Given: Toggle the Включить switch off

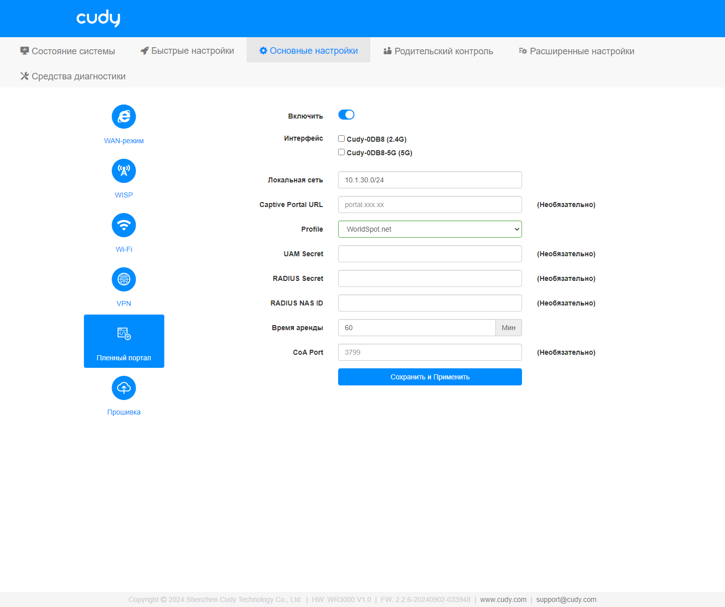Looking at the screenshot, I should coord(346,115).
